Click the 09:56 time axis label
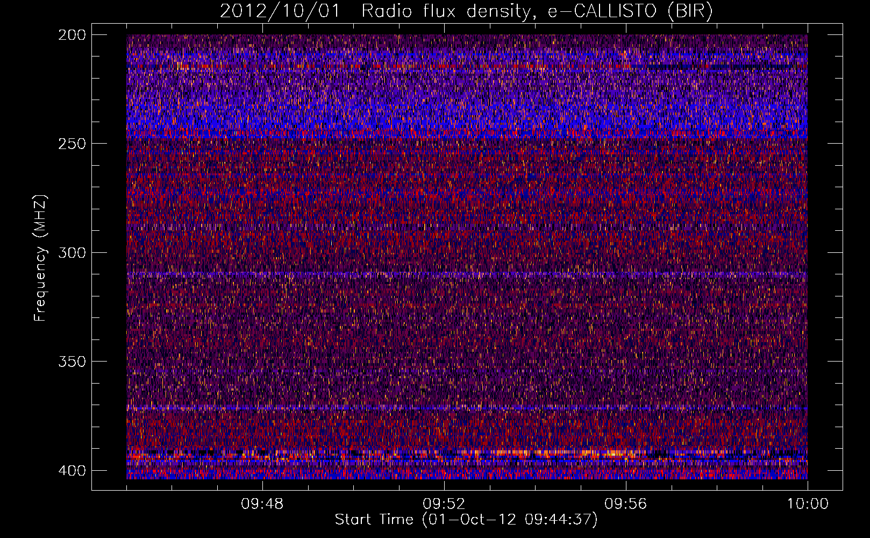This screenshot has height=538, width=870. click(x=626, y=504)
